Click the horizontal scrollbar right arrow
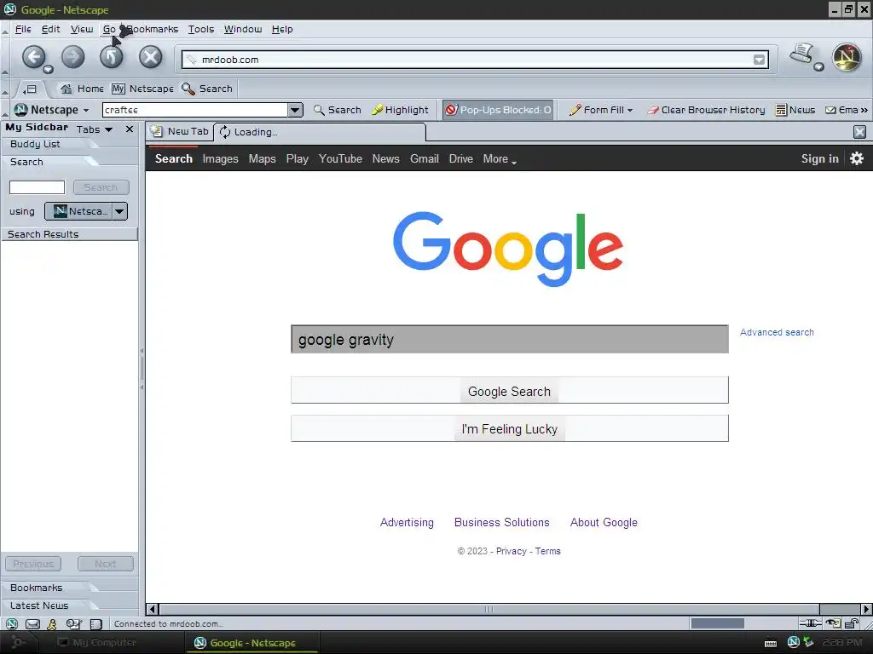873x654 pixels. (866, 610)
